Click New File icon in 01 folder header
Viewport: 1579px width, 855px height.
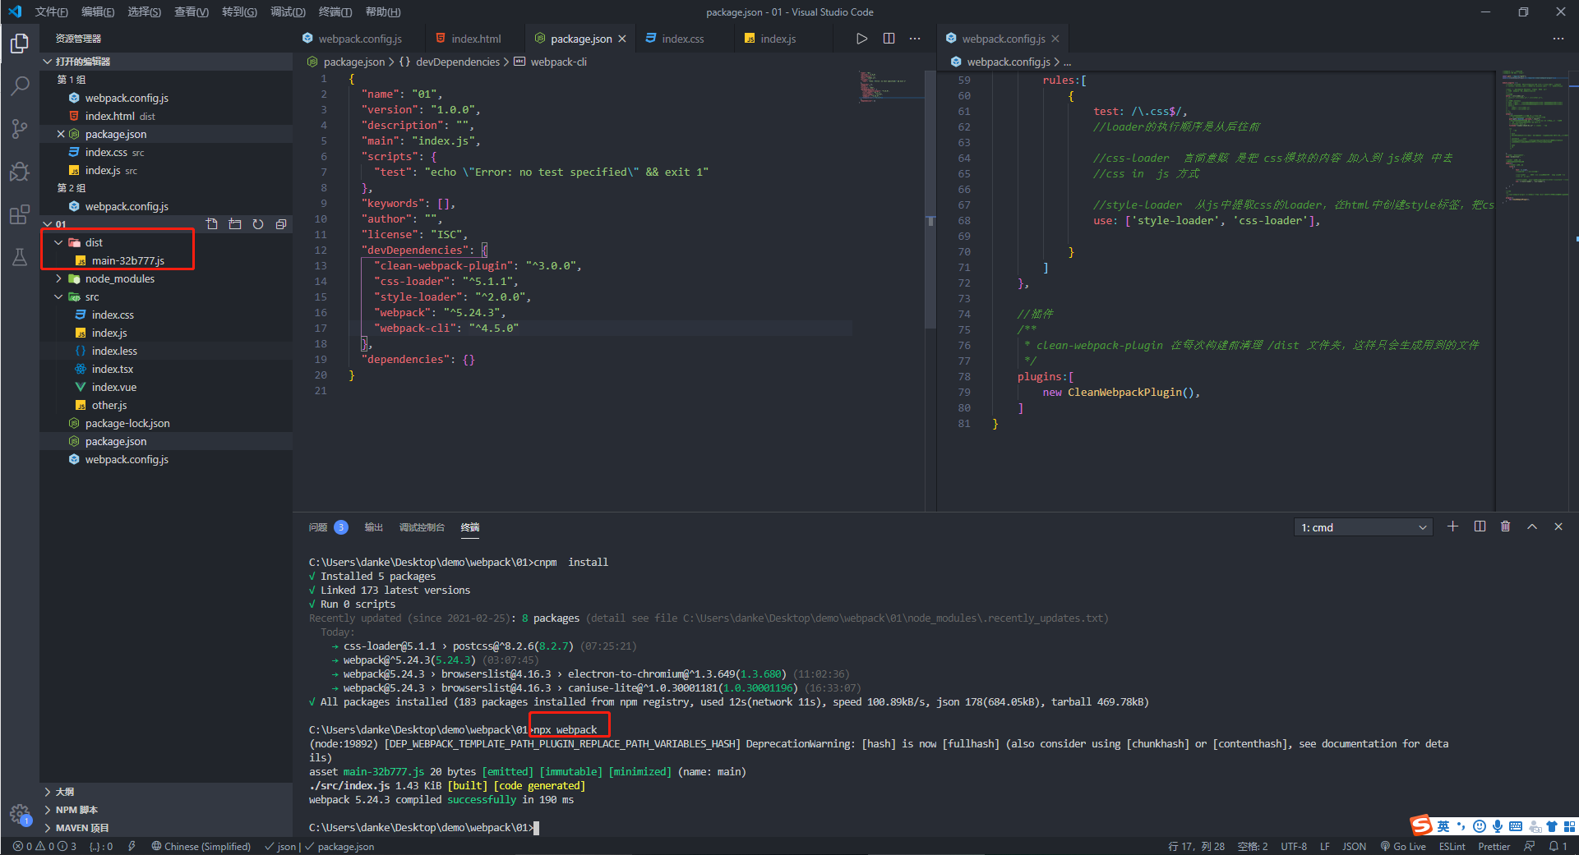pyautogui.click(x=212, y=224)
